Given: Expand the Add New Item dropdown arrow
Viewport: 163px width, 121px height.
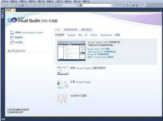Looking at the screenshot, I should [x=12, y=5].
